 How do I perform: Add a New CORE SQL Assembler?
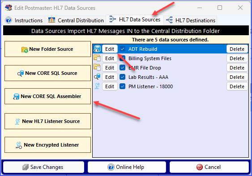[x=47, y=96]
